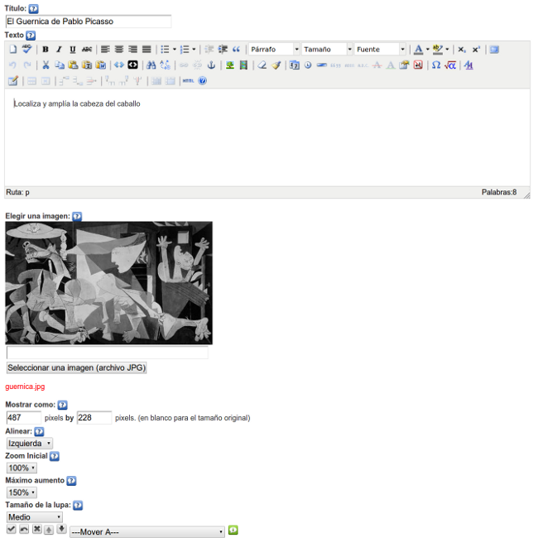Open help for Zoom Inicial
Image resolution: width=538 pixels, height=538 pixels.
click(x=55, y=456)
